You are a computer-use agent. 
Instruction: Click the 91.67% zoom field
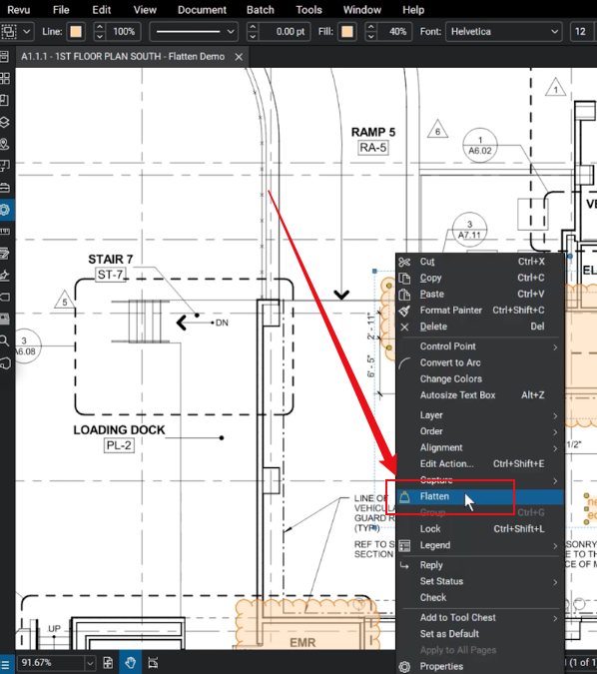click(x=51, y=663)
